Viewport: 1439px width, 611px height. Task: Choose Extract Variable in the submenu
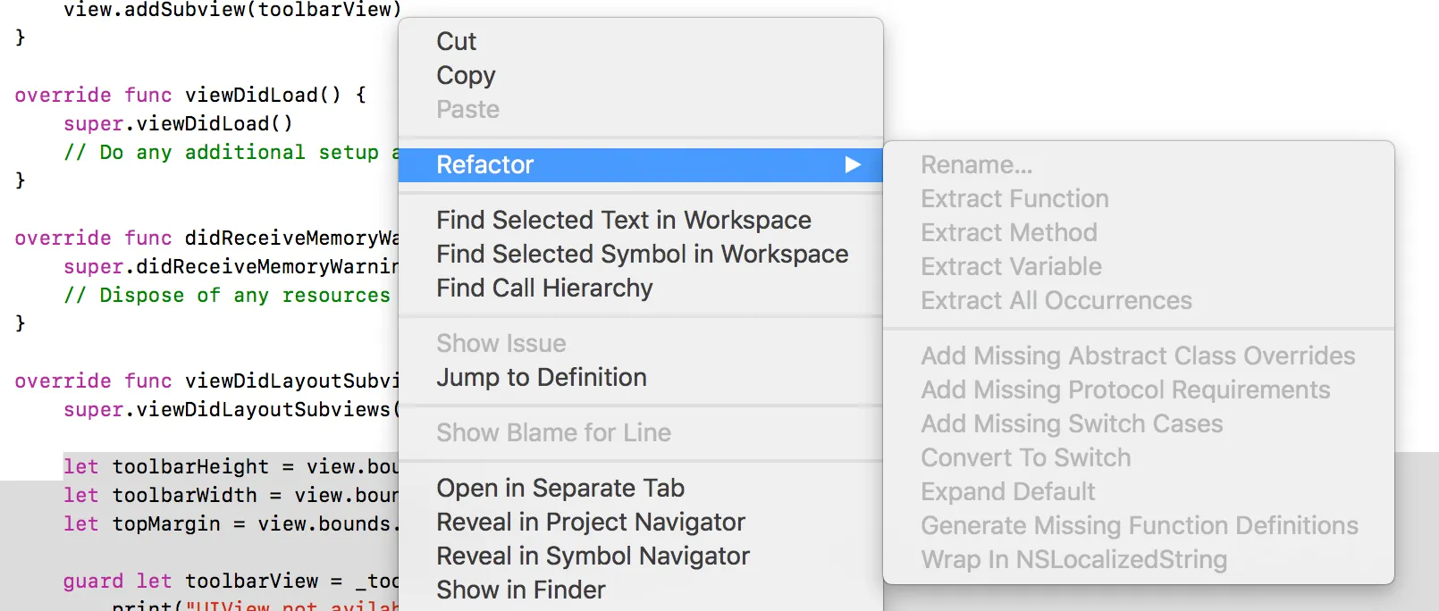point(1011,266)
